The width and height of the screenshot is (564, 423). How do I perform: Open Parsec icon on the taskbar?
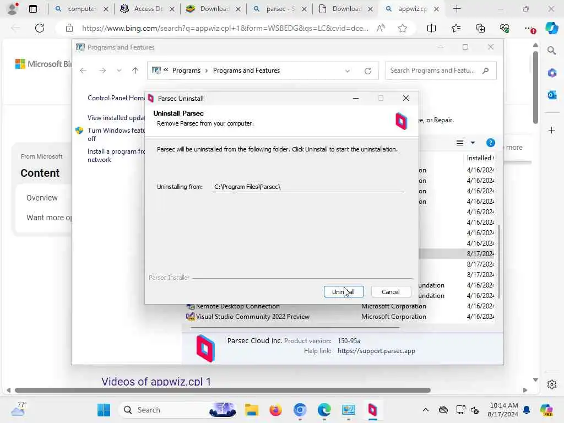373,410
